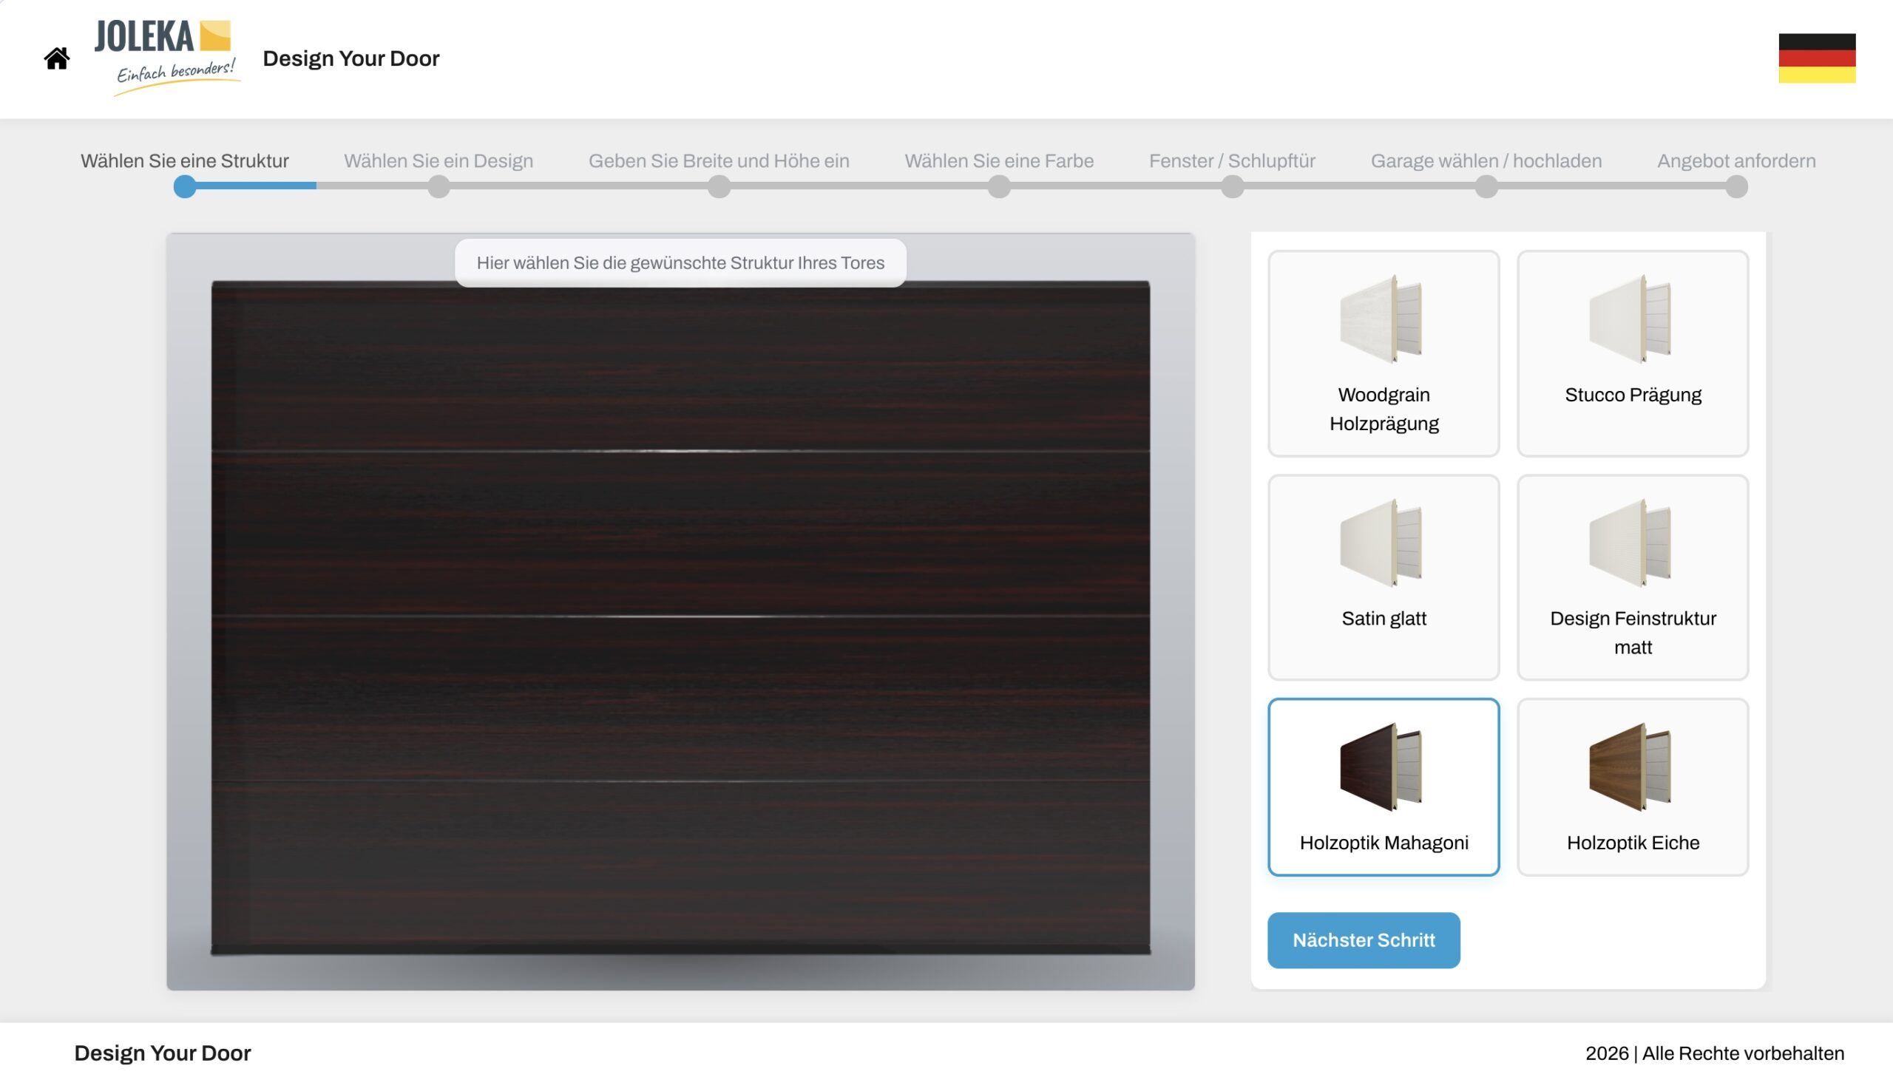Click the progress dot under 'Geben Sie Breite und Höhe ein'
This screenshot has width=1893, height=1077.
[x=719, y=187]
